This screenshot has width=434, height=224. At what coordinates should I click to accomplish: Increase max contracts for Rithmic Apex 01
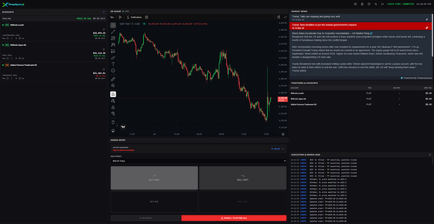click(x=20, y=58)
